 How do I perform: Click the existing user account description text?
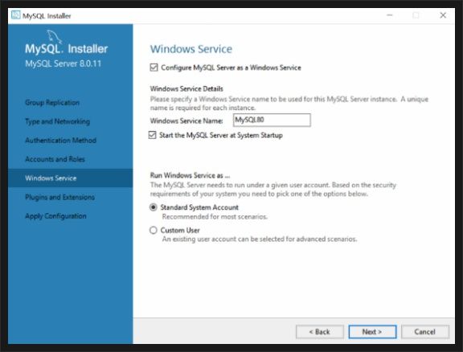point(260,239)
